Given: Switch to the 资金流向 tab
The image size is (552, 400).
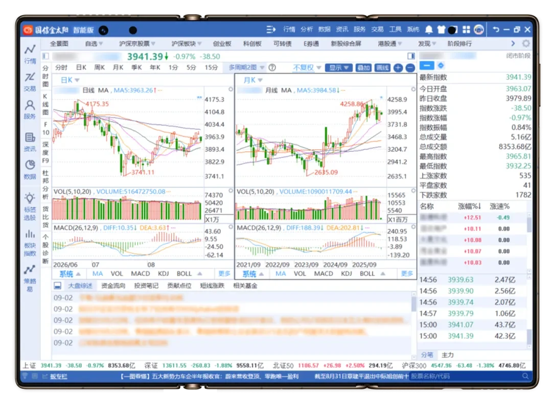Looking at the screenshot, I should tap(113, 286).
